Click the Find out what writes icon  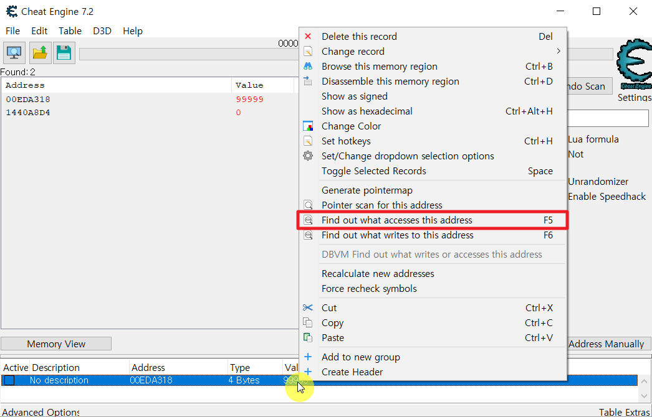click(308, 235)
